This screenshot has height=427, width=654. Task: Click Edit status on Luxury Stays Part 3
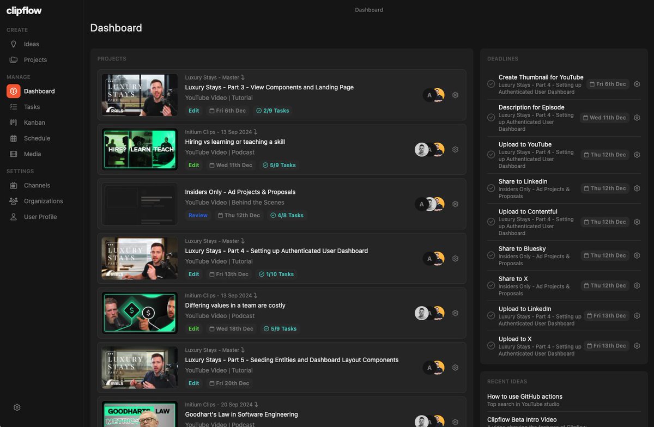tap(194, 111)
